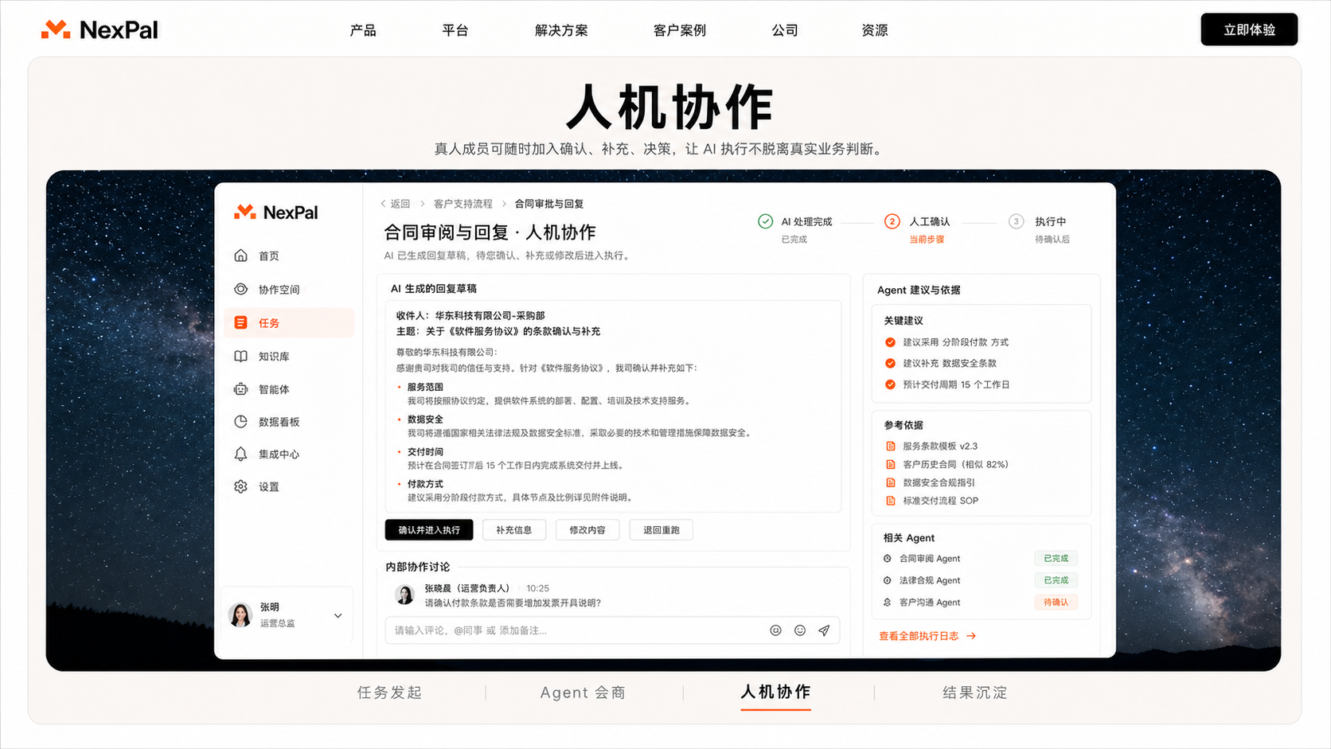
Task: Click the NexPal logo in top navigation
Action: 100,30
